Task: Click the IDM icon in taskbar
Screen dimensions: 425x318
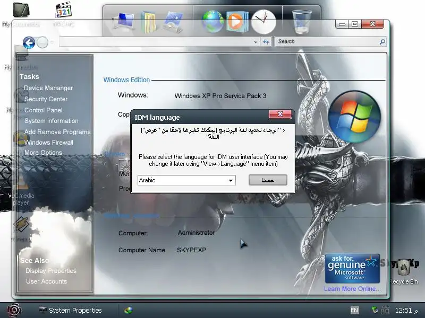Action: 128,311
